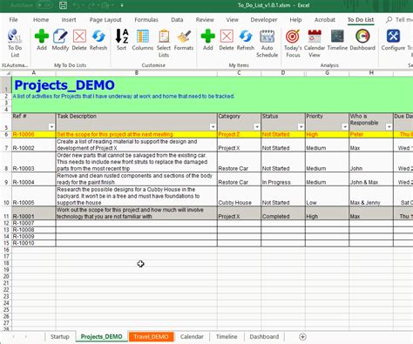Viewport: 413px width, 344px height.
Task: Switch to the Developer ribbon tab
Action: pos(264,20)
